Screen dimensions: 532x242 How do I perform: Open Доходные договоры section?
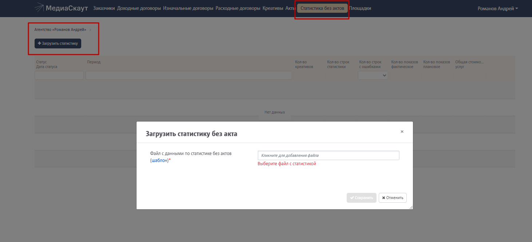pyautogui.click(x=139, y=8)
